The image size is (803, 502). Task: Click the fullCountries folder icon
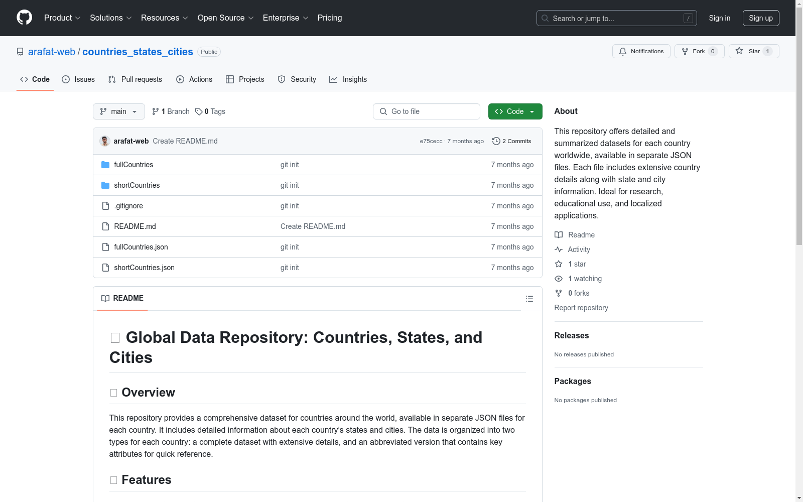(x=105, y=165)
